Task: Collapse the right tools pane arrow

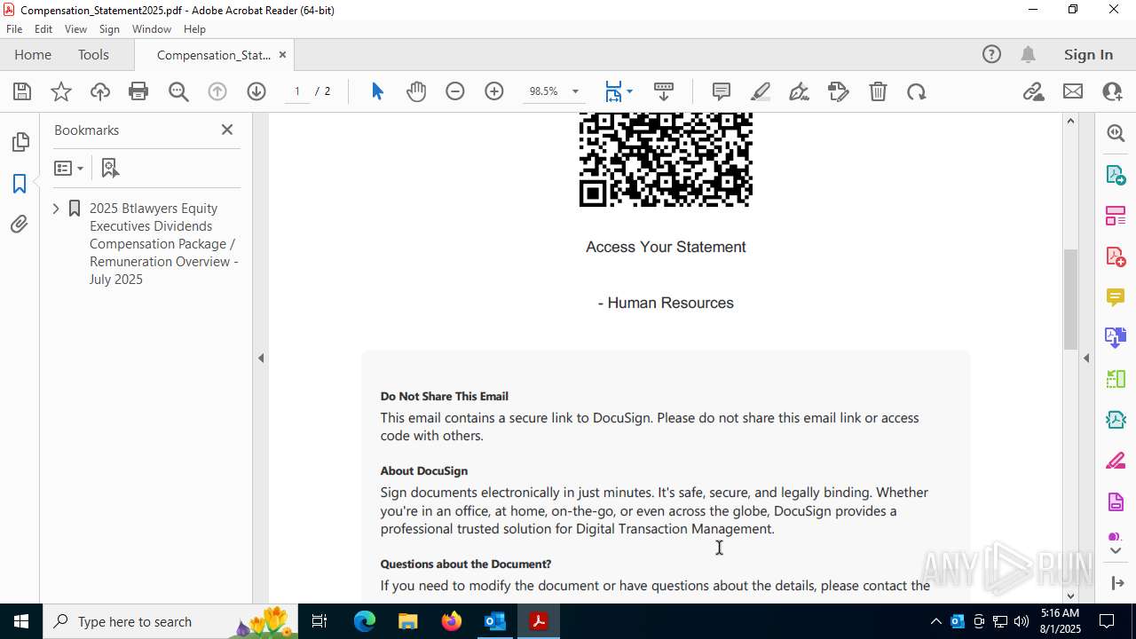Action: (1086, 359)
